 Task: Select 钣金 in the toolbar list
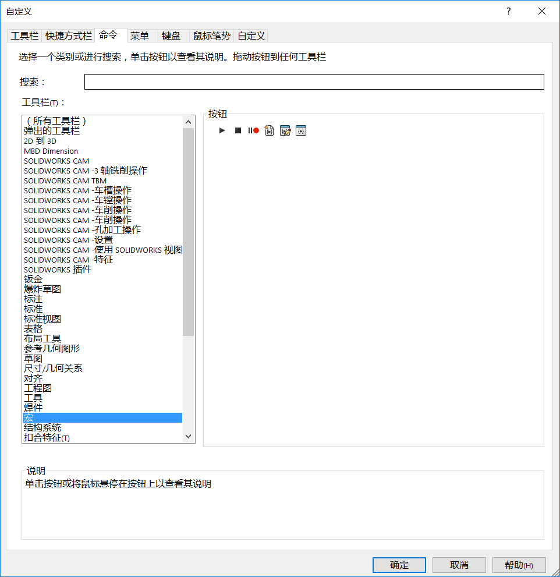[x=33, y=279]
